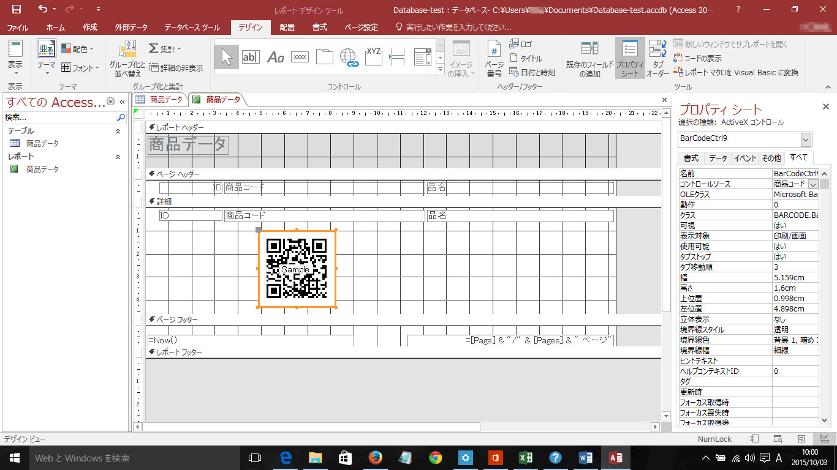Select the =Now() text box in page footer
The image size is (837, 470).
point(251,340)
